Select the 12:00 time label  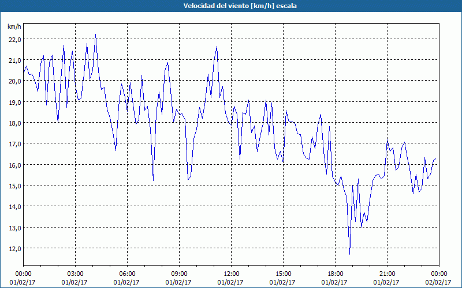(x=232, y=274)
